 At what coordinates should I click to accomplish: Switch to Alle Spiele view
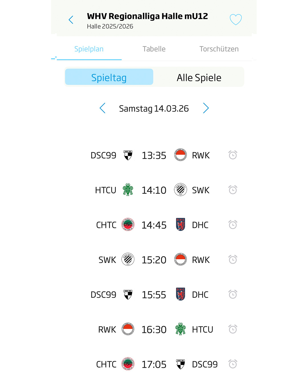pos(199,77)
